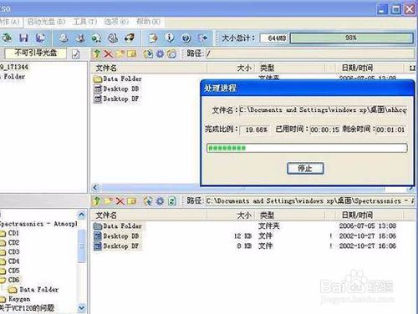Click local tree scrollbar up arrow

point(81,215)
